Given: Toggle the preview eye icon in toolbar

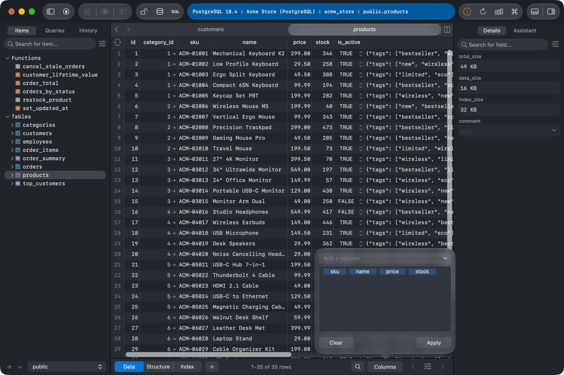Looking at the screenshot, I should pyautogui.click(x=105, y=12).
